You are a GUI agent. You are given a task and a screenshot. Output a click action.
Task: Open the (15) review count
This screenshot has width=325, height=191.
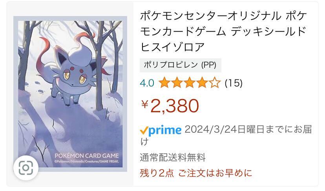[234, 83]
